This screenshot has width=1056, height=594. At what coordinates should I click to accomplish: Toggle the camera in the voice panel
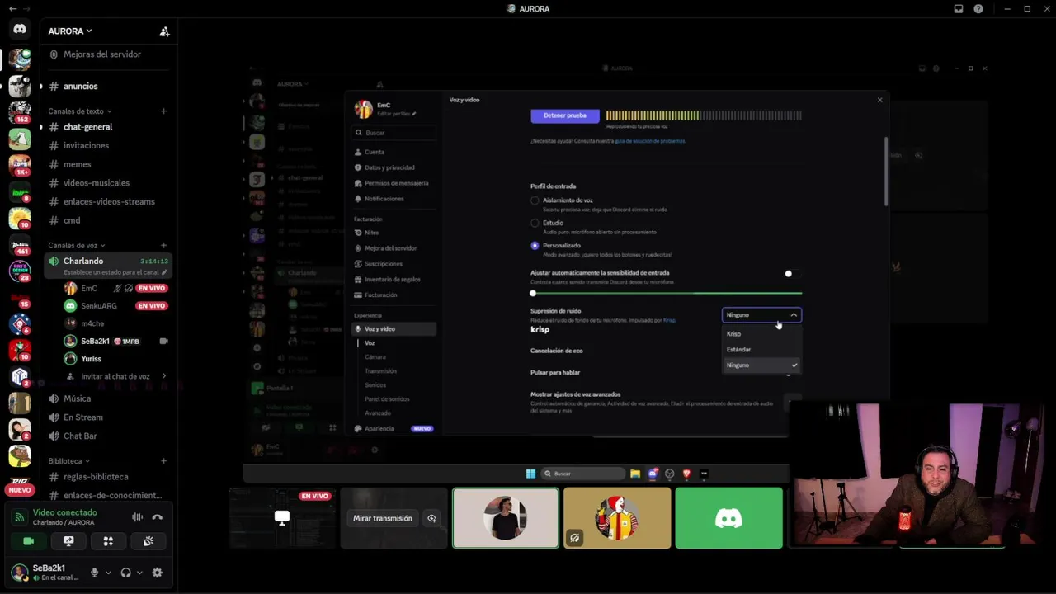click(28, 541)
